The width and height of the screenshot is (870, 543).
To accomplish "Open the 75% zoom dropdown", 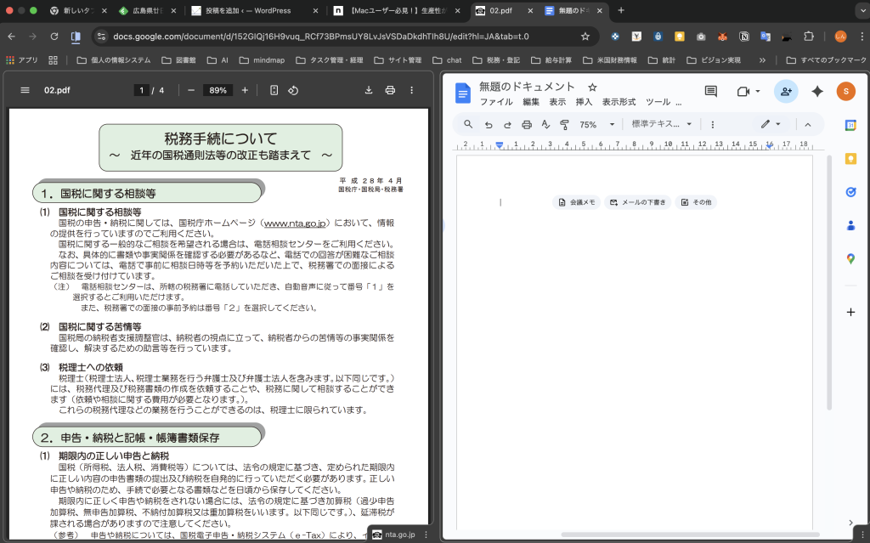I will coord(597,124).
